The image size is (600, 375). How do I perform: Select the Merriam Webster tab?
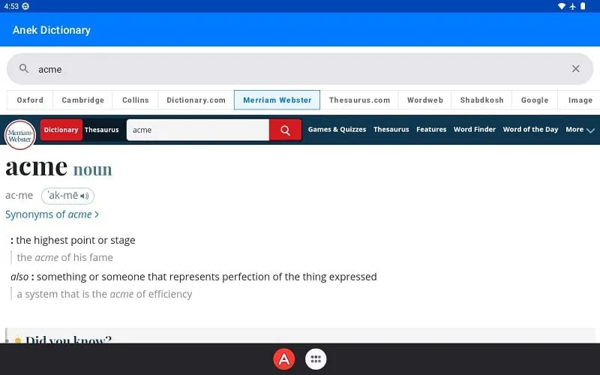tap(277, 100)
